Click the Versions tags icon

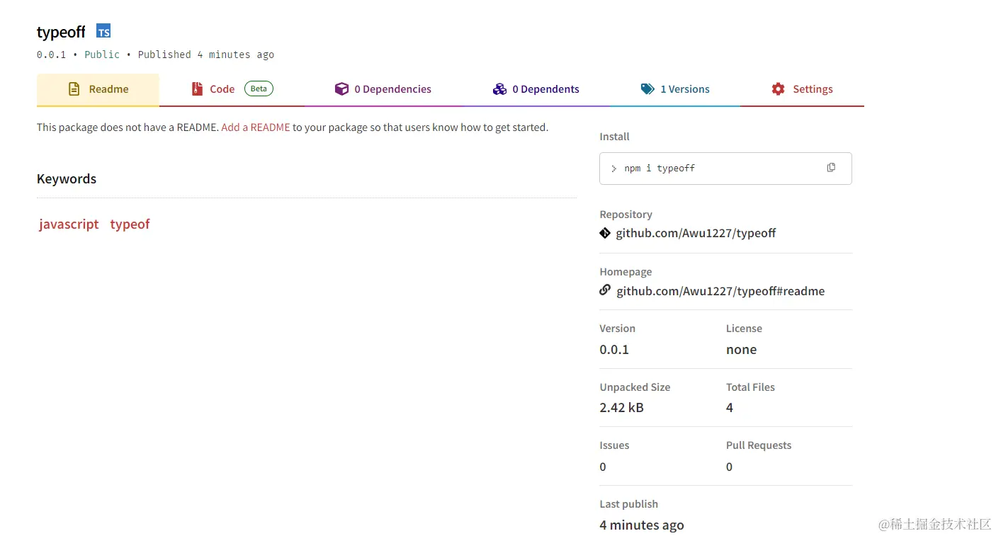(x=647, y=89)
